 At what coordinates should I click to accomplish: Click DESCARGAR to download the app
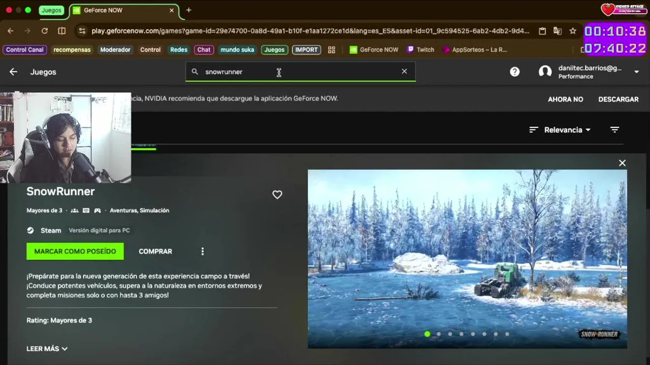point(618,99)
